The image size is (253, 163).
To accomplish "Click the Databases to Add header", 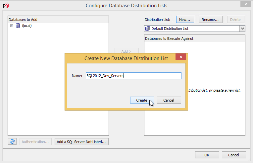I will pos(23,20).
